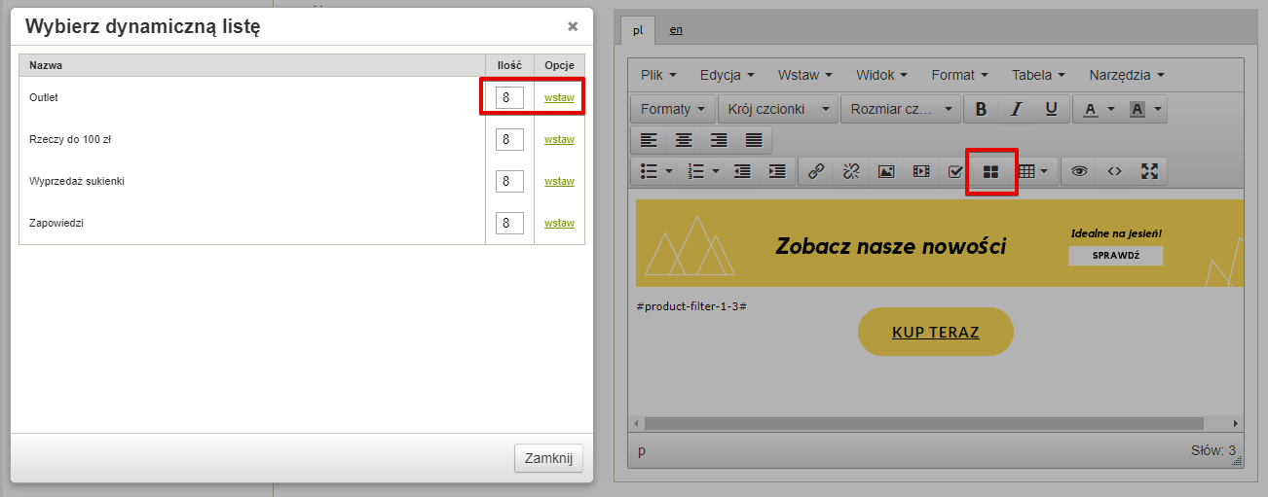
Task: Click the #product-filter-1-3# placeholder text
Action: click(691, 306)
